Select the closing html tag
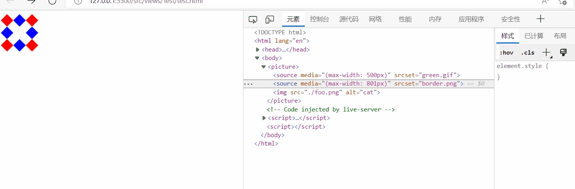575x189 pixels. [266, 144]
